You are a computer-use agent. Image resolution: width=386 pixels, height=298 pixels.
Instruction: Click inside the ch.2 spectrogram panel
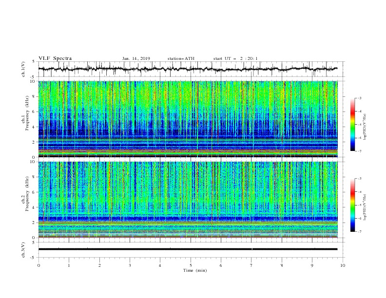pyautogui.click(x=188, y=200)
